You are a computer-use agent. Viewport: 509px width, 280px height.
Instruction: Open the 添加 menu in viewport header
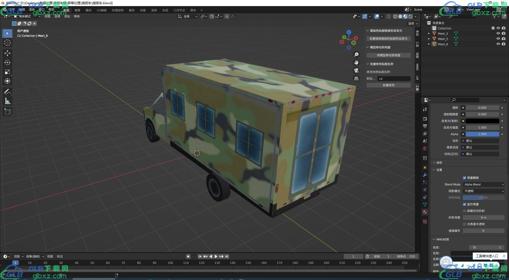coord(67,16)
